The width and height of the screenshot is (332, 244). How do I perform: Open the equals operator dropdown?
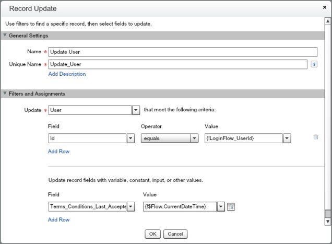[x=194, y=138]
